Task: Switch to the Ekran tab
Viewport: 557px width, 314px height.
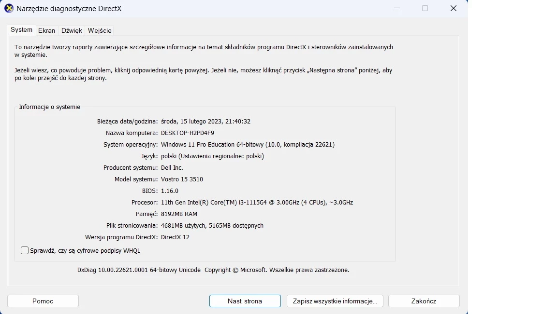Action: [46, 30]
